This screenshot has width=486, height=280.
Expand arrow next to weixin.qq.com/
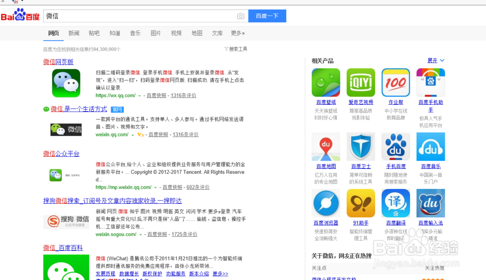(133, 135)
